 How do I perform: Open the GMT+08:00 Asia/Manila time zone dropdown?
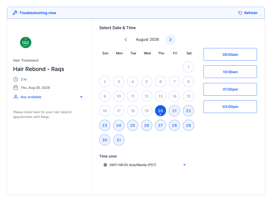[x=144, y=165]
